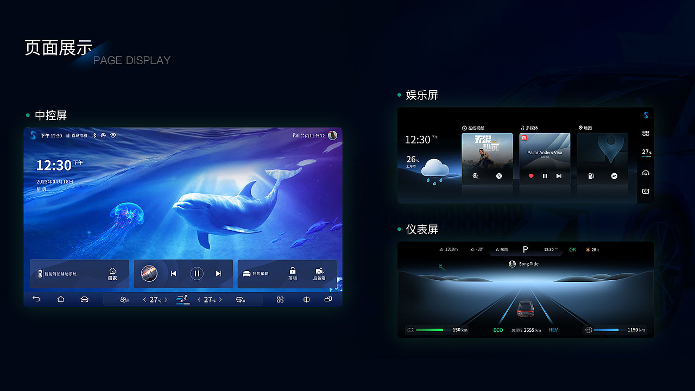Toggle the climate fan icon in dock
Image resolution: width=695 pixels, height=391 pixels.
pos(124,300)
